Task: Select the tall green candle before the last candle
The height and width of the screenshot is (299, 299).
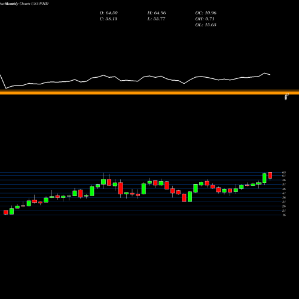Action: pyautogui.click(x=264, y=178)
